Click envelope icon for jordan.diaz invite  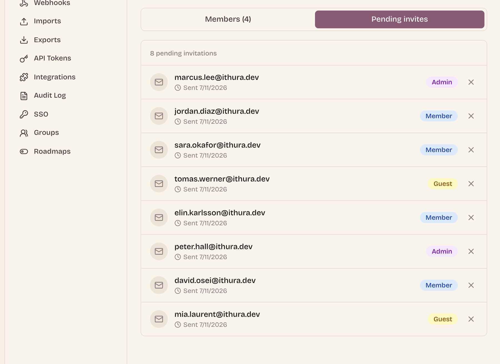point(159,116)
